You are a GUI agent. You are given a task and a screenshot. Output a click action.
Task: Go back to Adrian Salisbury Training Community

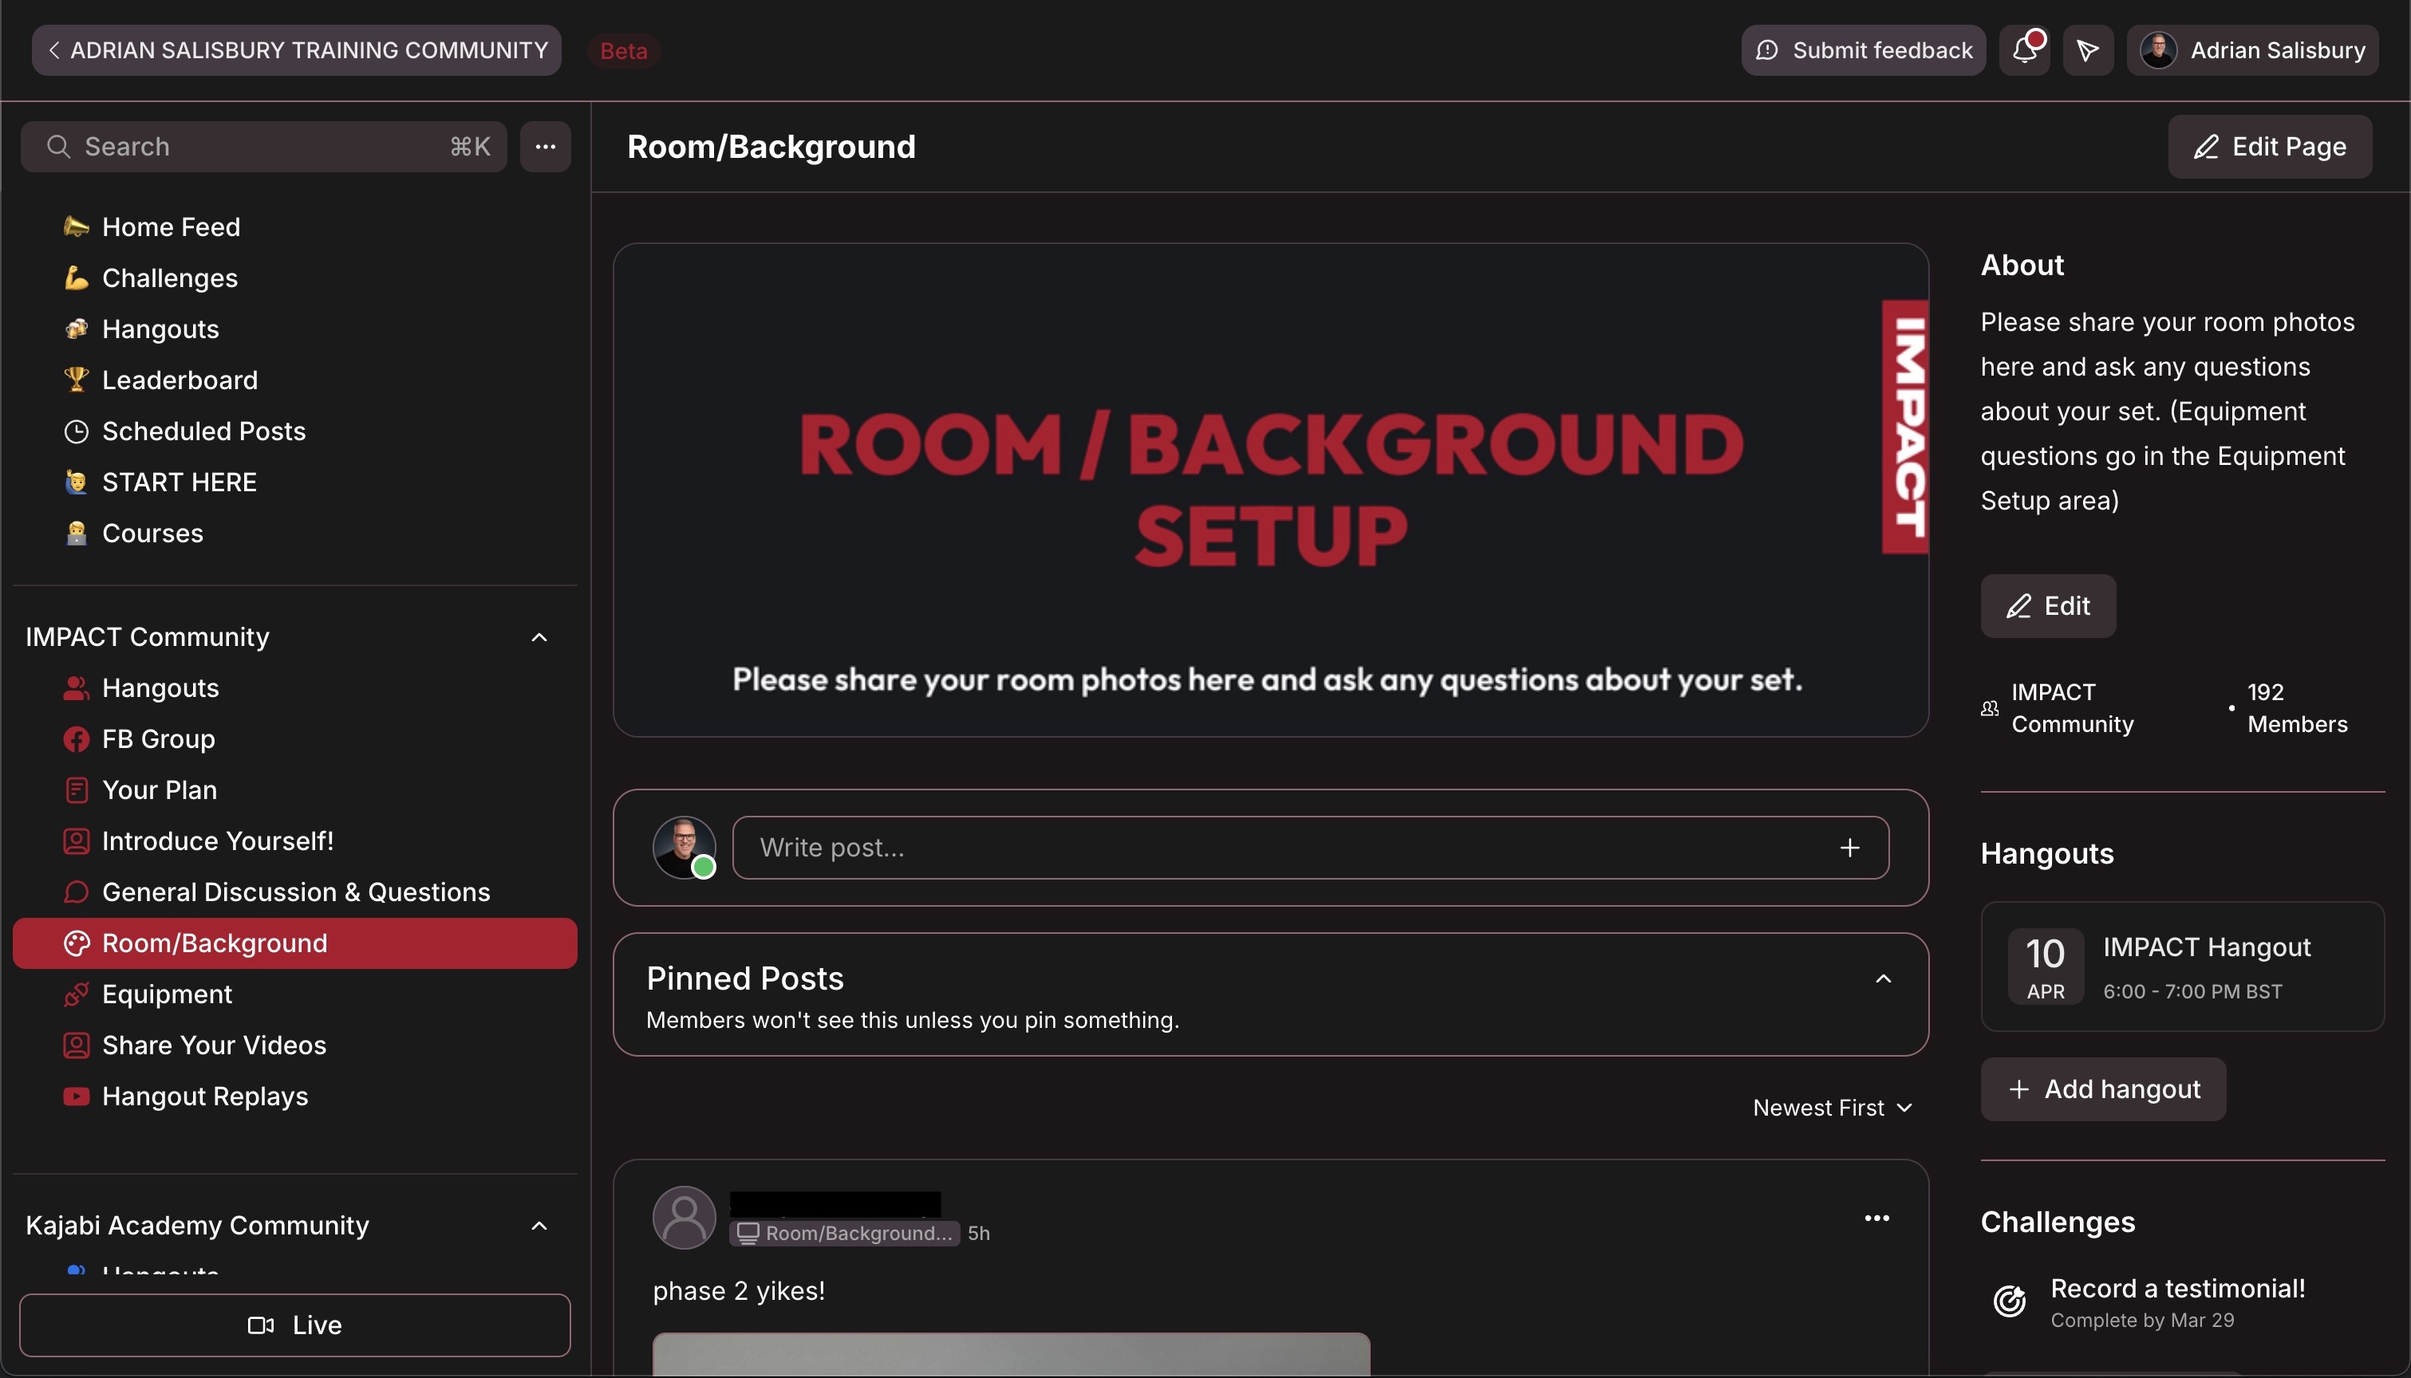296,50
